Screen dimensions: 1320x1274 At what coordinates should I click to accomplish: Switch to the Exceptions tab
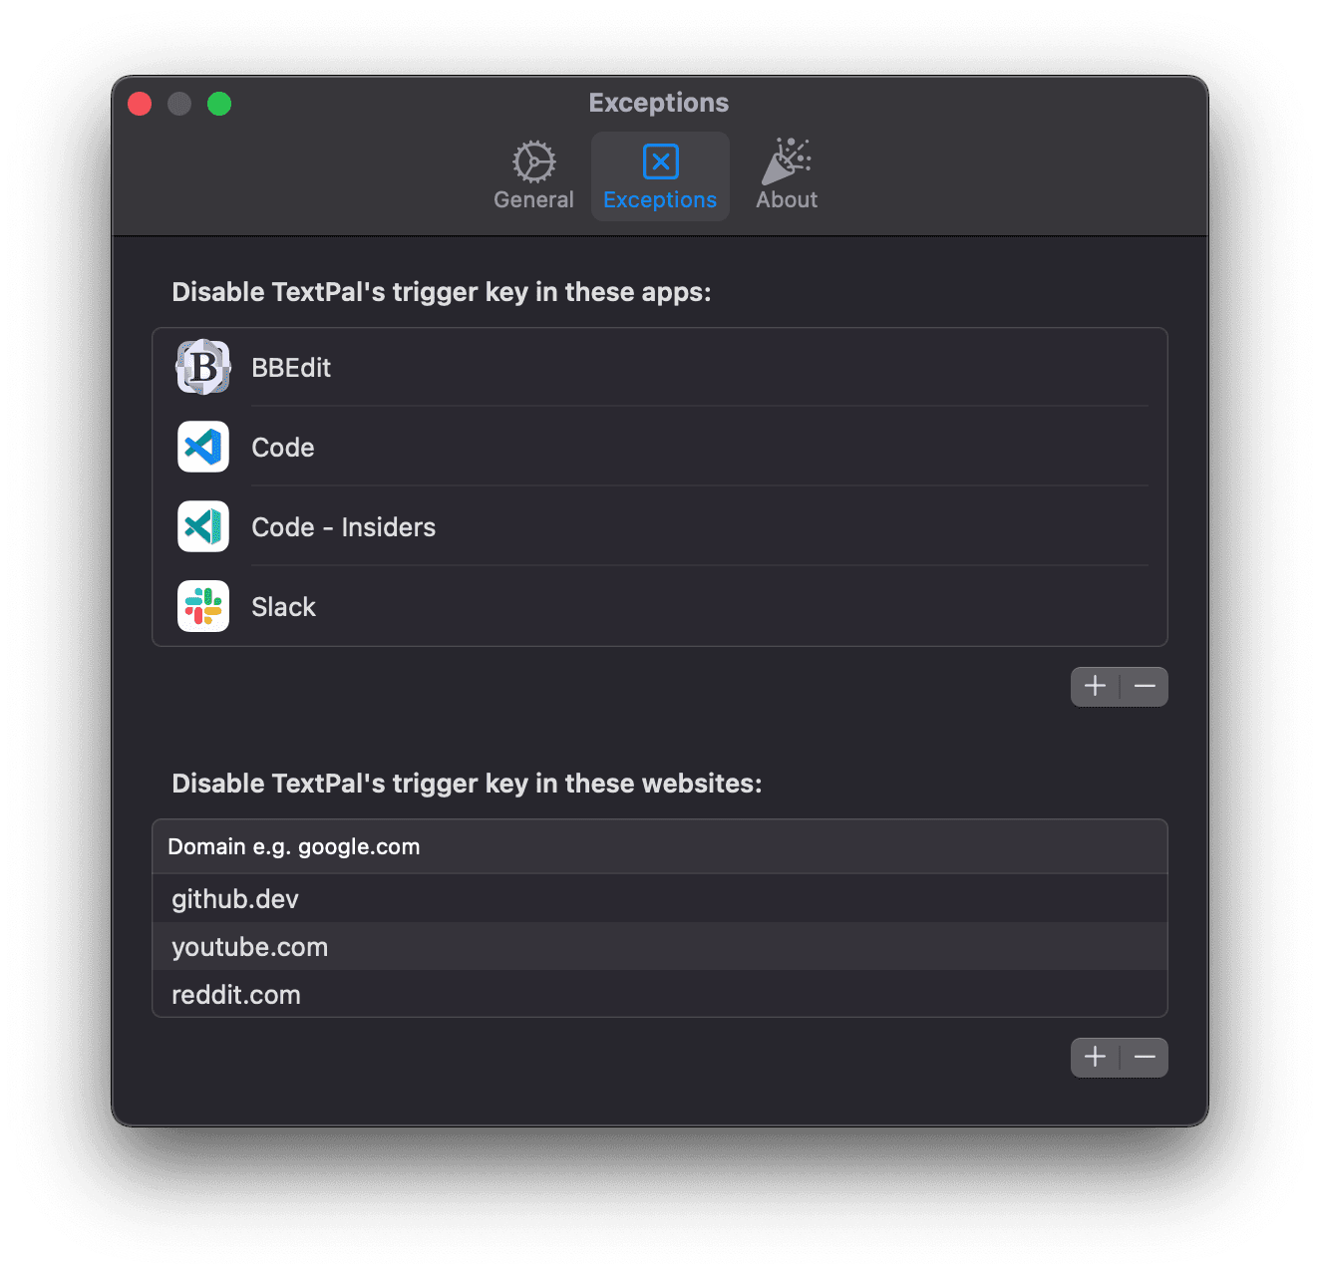(x=660, y=176)
